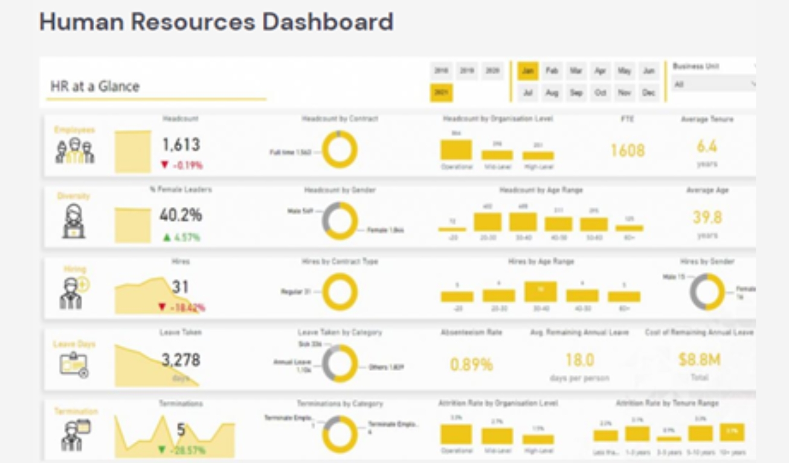The image size is (789, 463).
Task: Toggle the highlighted 2021 year filter
Action: [x=441, y=93]
